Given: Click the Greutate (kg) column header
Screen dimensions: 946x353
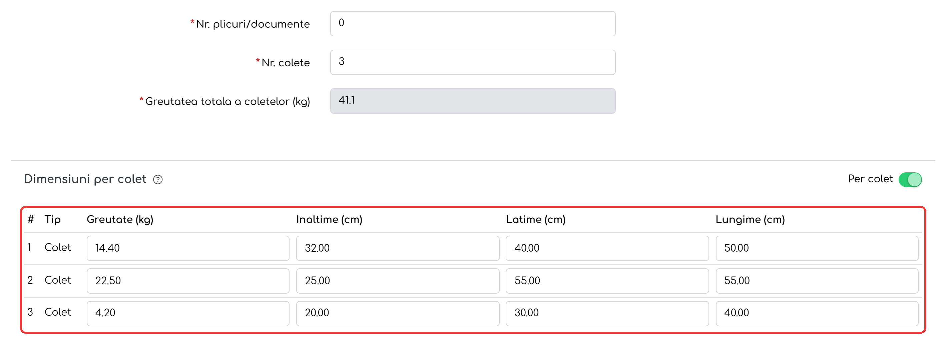Looking at the screenshot, I should [120, 219].
